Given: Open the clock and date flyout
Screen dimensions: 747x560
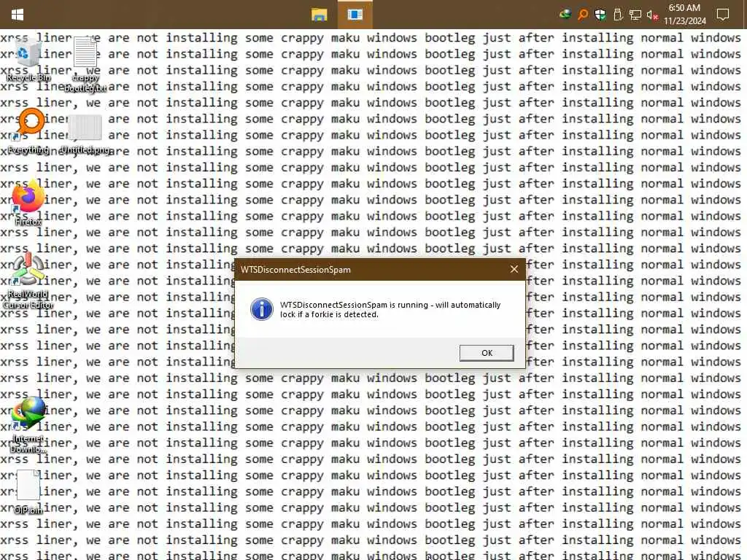Looking at the screenshot, I should click(684, 15).
